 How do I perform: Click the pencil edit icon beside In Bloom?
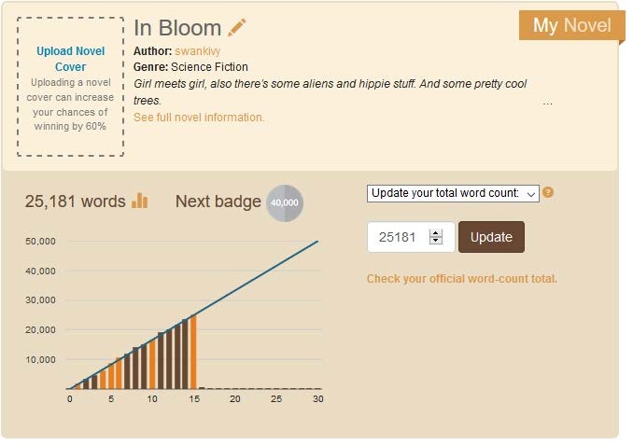236,28
